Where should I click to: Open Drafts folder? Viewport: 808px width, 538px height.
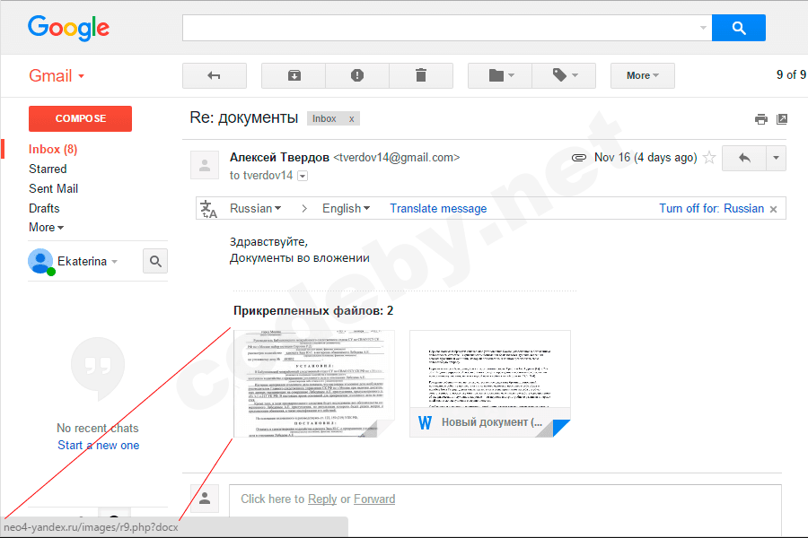[44, 209]
